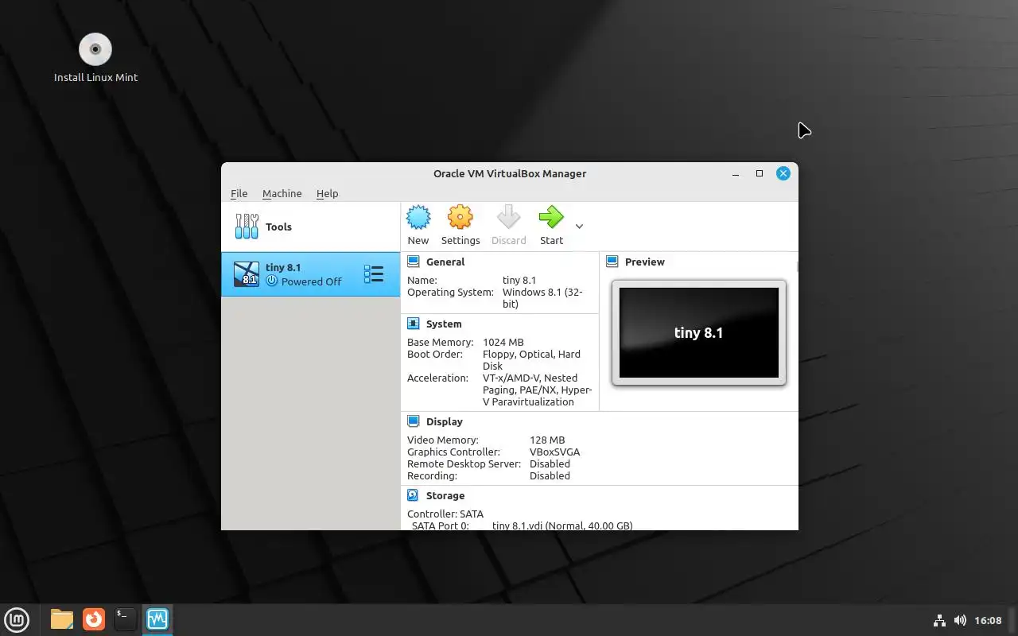Click the VT-x/AMD-V acceleration value
Viewport: 1018px width, 636px height.
pos(538,390)
